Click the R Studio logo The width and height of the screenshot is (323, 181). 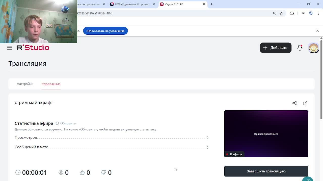(x=33, y=48)
